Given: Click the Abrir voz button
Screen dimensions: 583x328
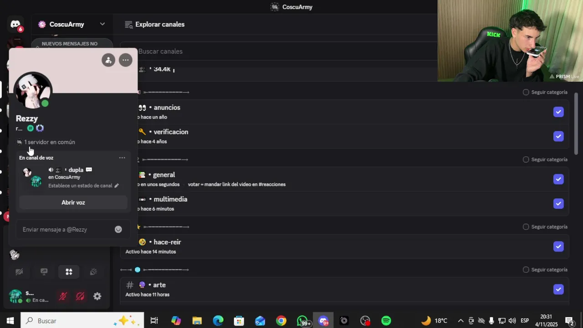Looking at the screenshot, I should (x=73, y=202).
